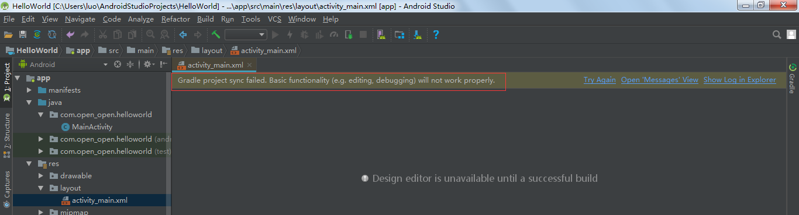Click the layout breadcrumb item
Screen dimensions: 799x215
[x=207, y=50]
